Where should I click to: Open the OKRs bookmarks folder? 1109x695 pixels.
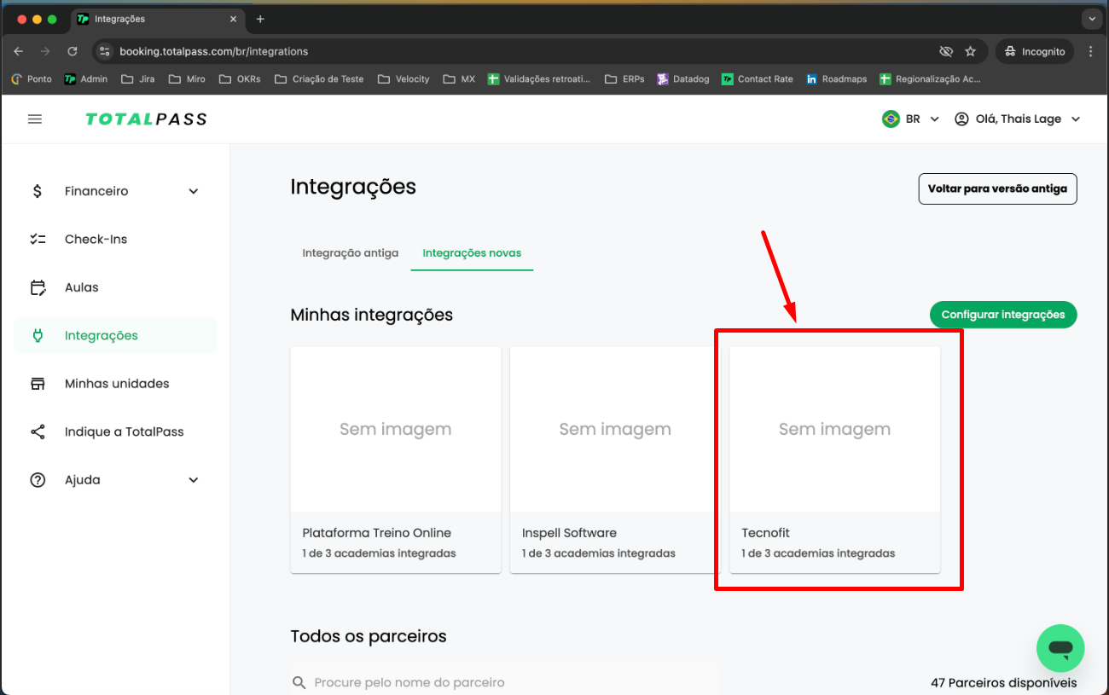point(240,78)
